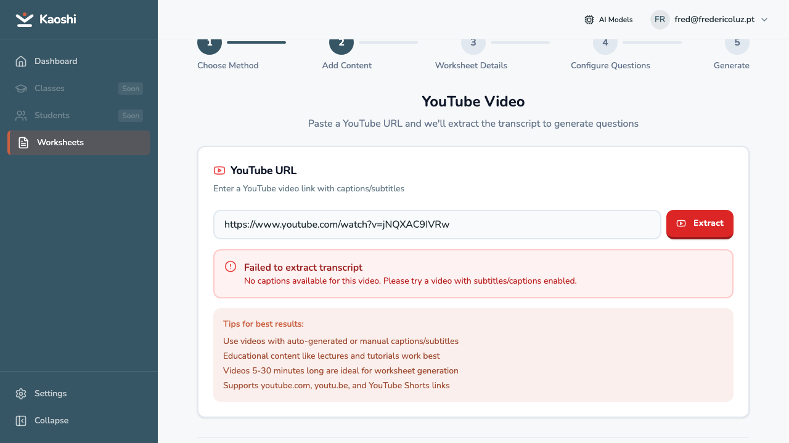
Task: Click the Classes graduation cap icon
Action: click(21, 89)
